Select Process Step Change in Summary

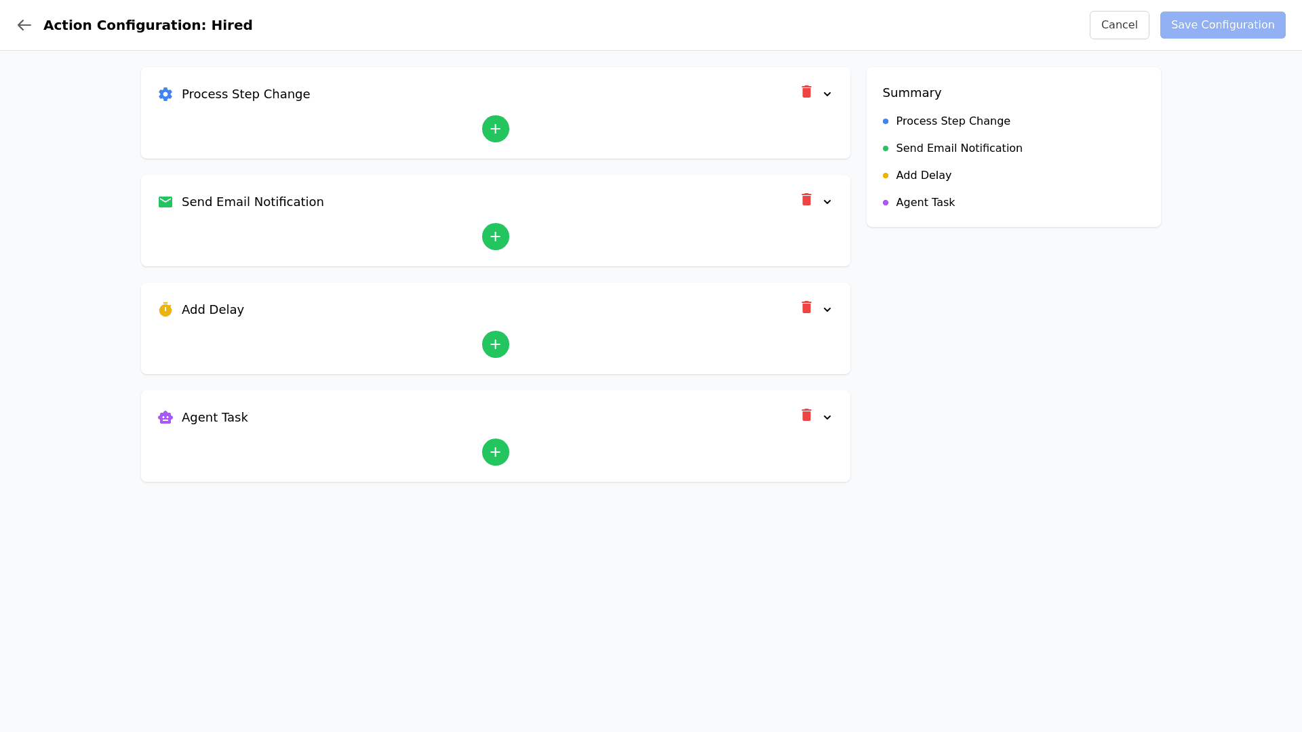pos(952,121)
